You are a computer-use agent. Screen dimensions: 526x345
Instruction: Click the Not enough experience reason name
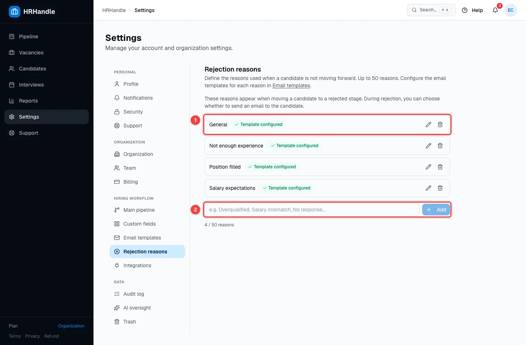236,146
